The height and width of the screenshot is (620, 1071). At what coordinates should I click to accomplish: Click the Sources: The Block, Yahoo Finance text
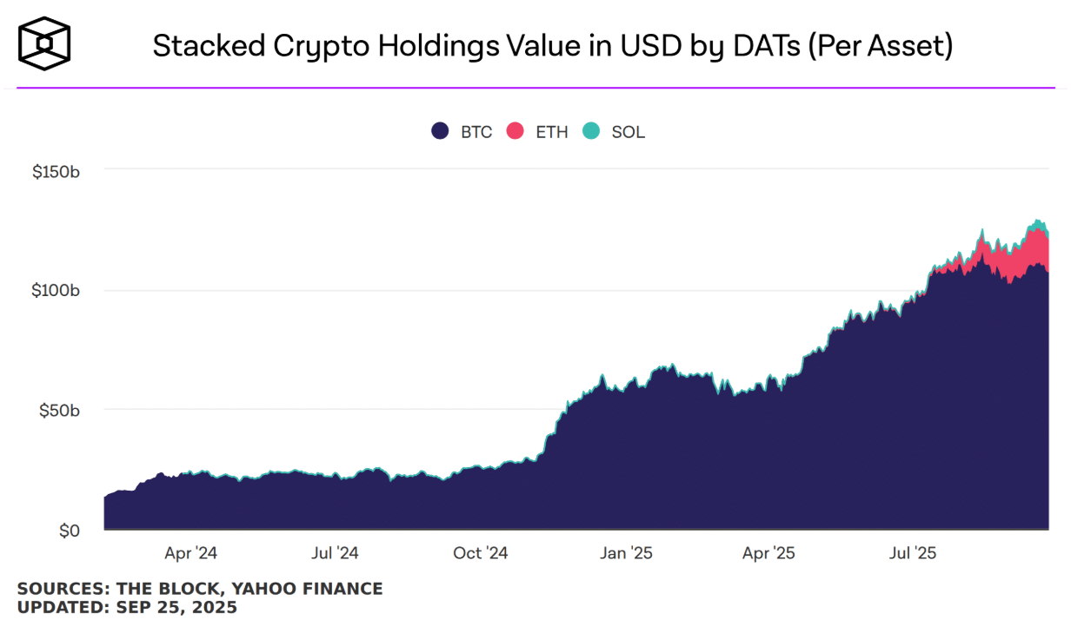tap(200, 589)
